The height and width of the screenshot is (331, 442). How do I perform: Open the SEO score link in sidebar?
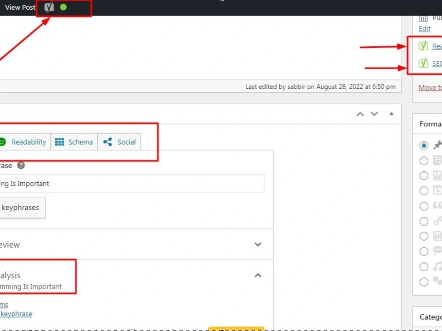tap(437, 64)
